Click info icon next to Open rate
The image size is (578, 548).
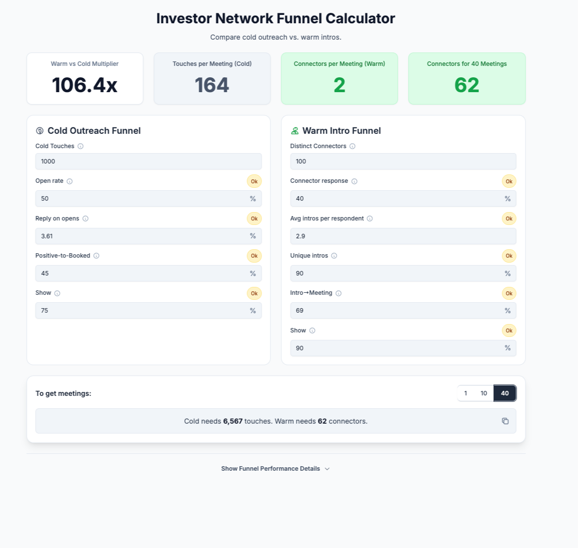coord(70,181)
